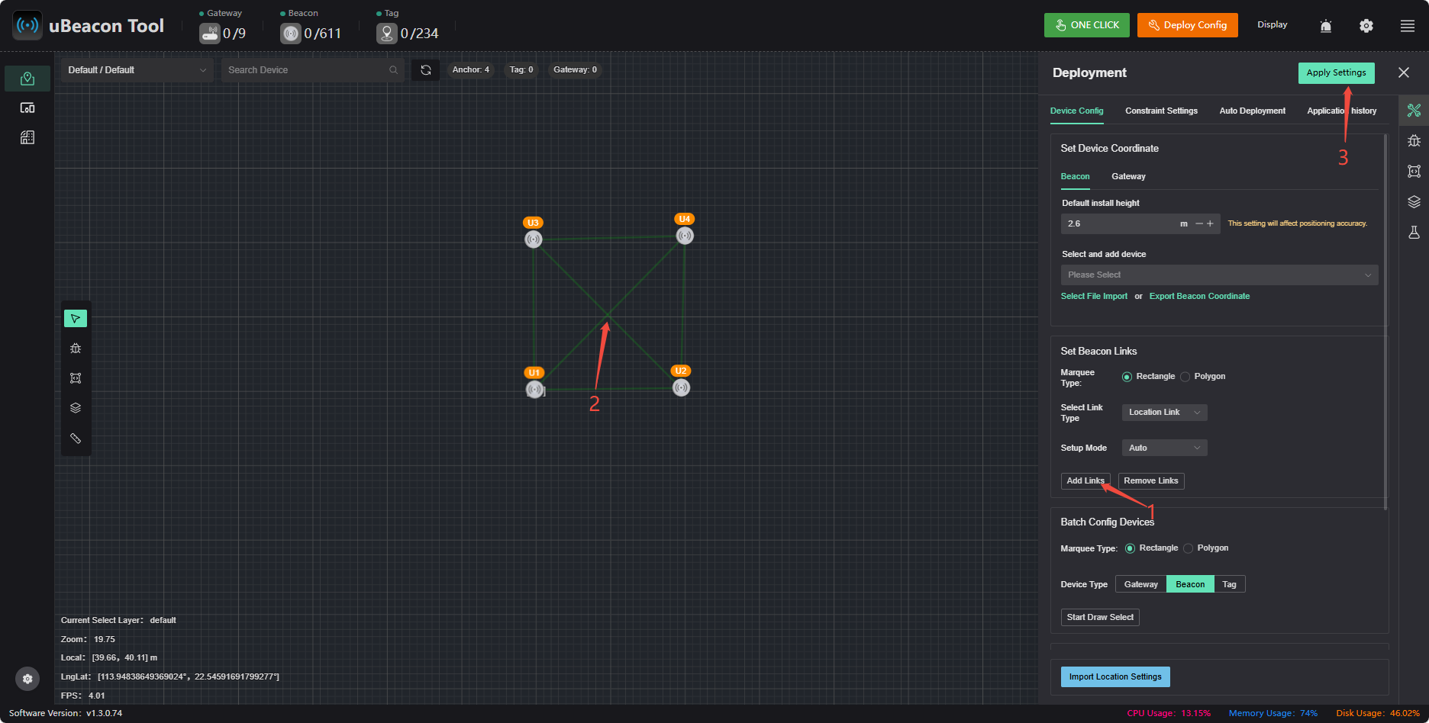
Task: Click Export Beacon Coordinate link
Action: (1199, 296)
